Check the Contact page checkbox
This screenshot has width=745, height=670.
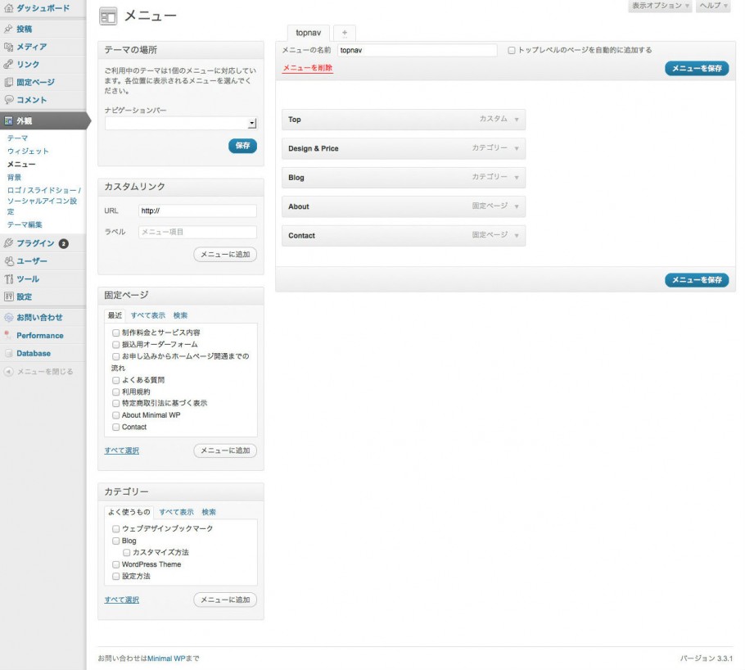coord(115,428)
